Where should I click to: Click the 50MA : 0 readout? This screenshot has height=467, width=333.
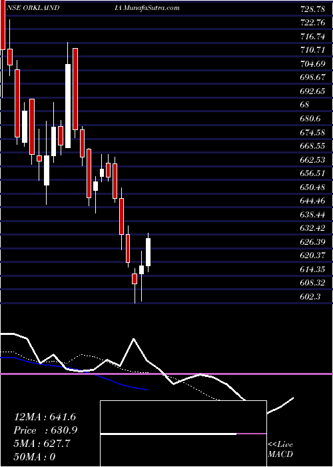(35, 457)
